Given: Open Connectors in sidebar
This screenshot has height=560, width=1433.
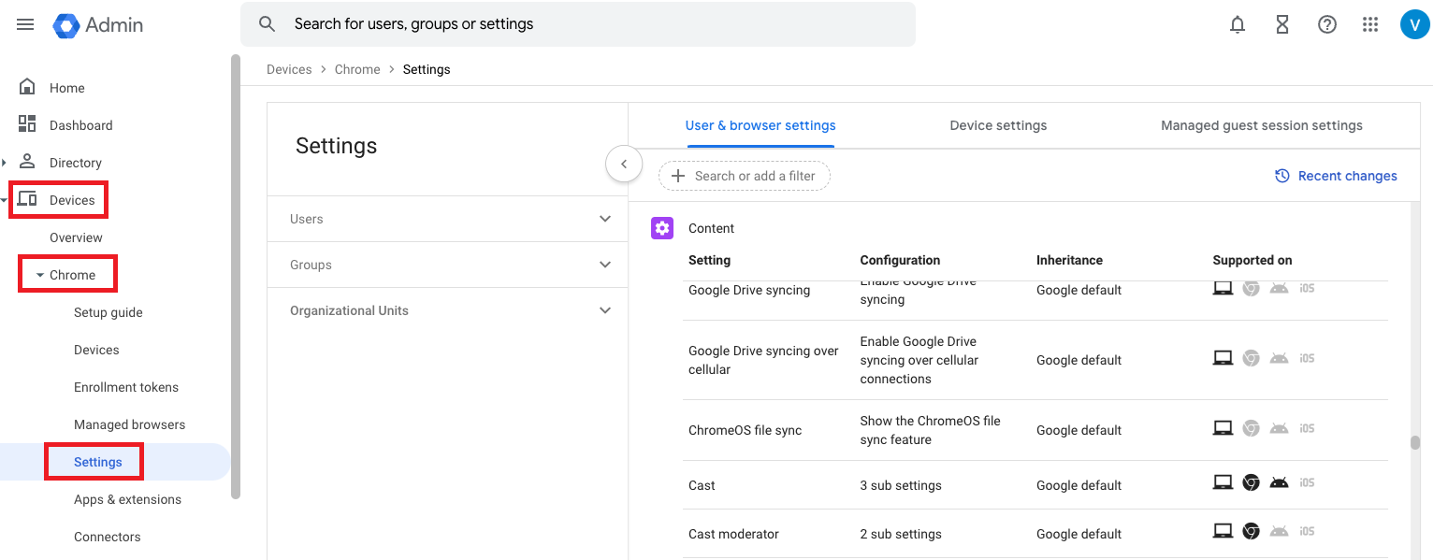Looking at the screenshot, I should 108,537.
